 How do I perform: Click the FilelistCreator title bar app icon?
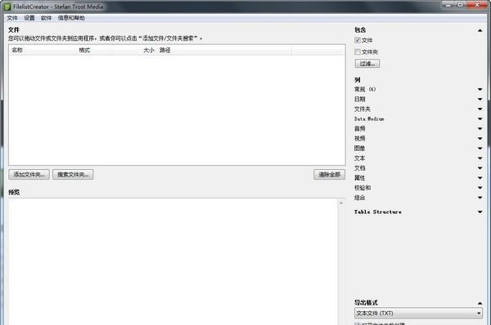(x=7, y=7)
